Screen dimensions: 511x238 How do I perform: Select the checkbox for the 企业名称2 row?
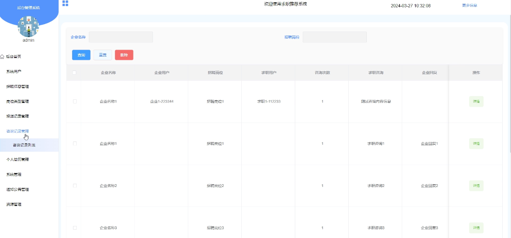click(x=75, y=186)
